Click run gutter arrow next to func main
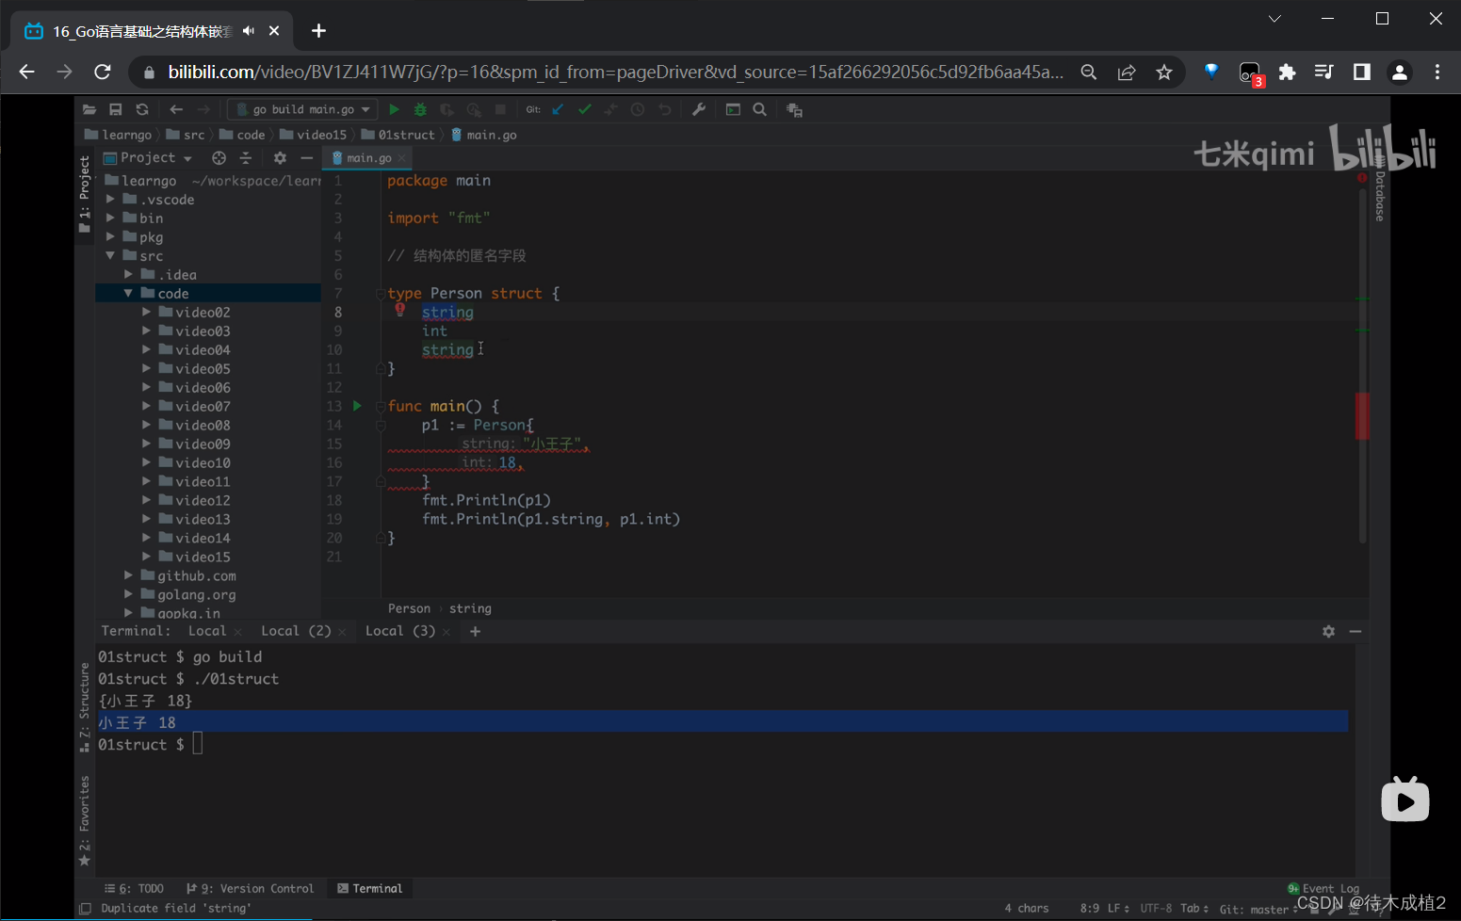 [x=357, y=406]
